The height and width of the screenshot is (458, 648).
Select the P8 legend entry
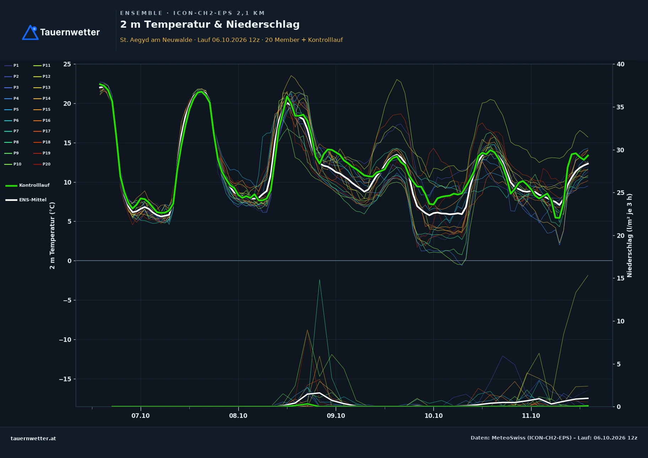[x=12, y=142]
